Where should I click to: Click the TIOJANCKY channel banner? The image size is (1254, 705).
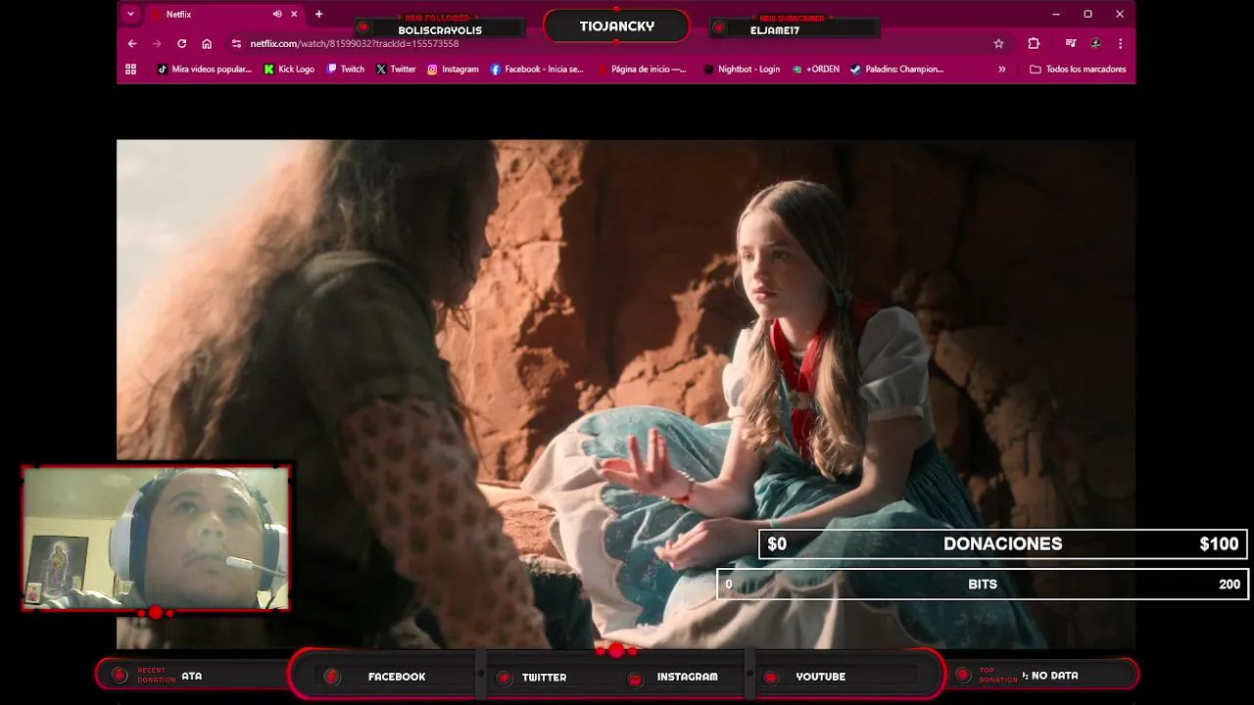[x=616, y=26]
